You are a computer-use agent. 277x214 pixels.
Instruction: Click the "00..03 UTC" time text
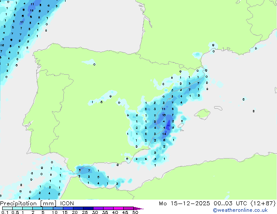pyautogui.click(x=230, y=204)
